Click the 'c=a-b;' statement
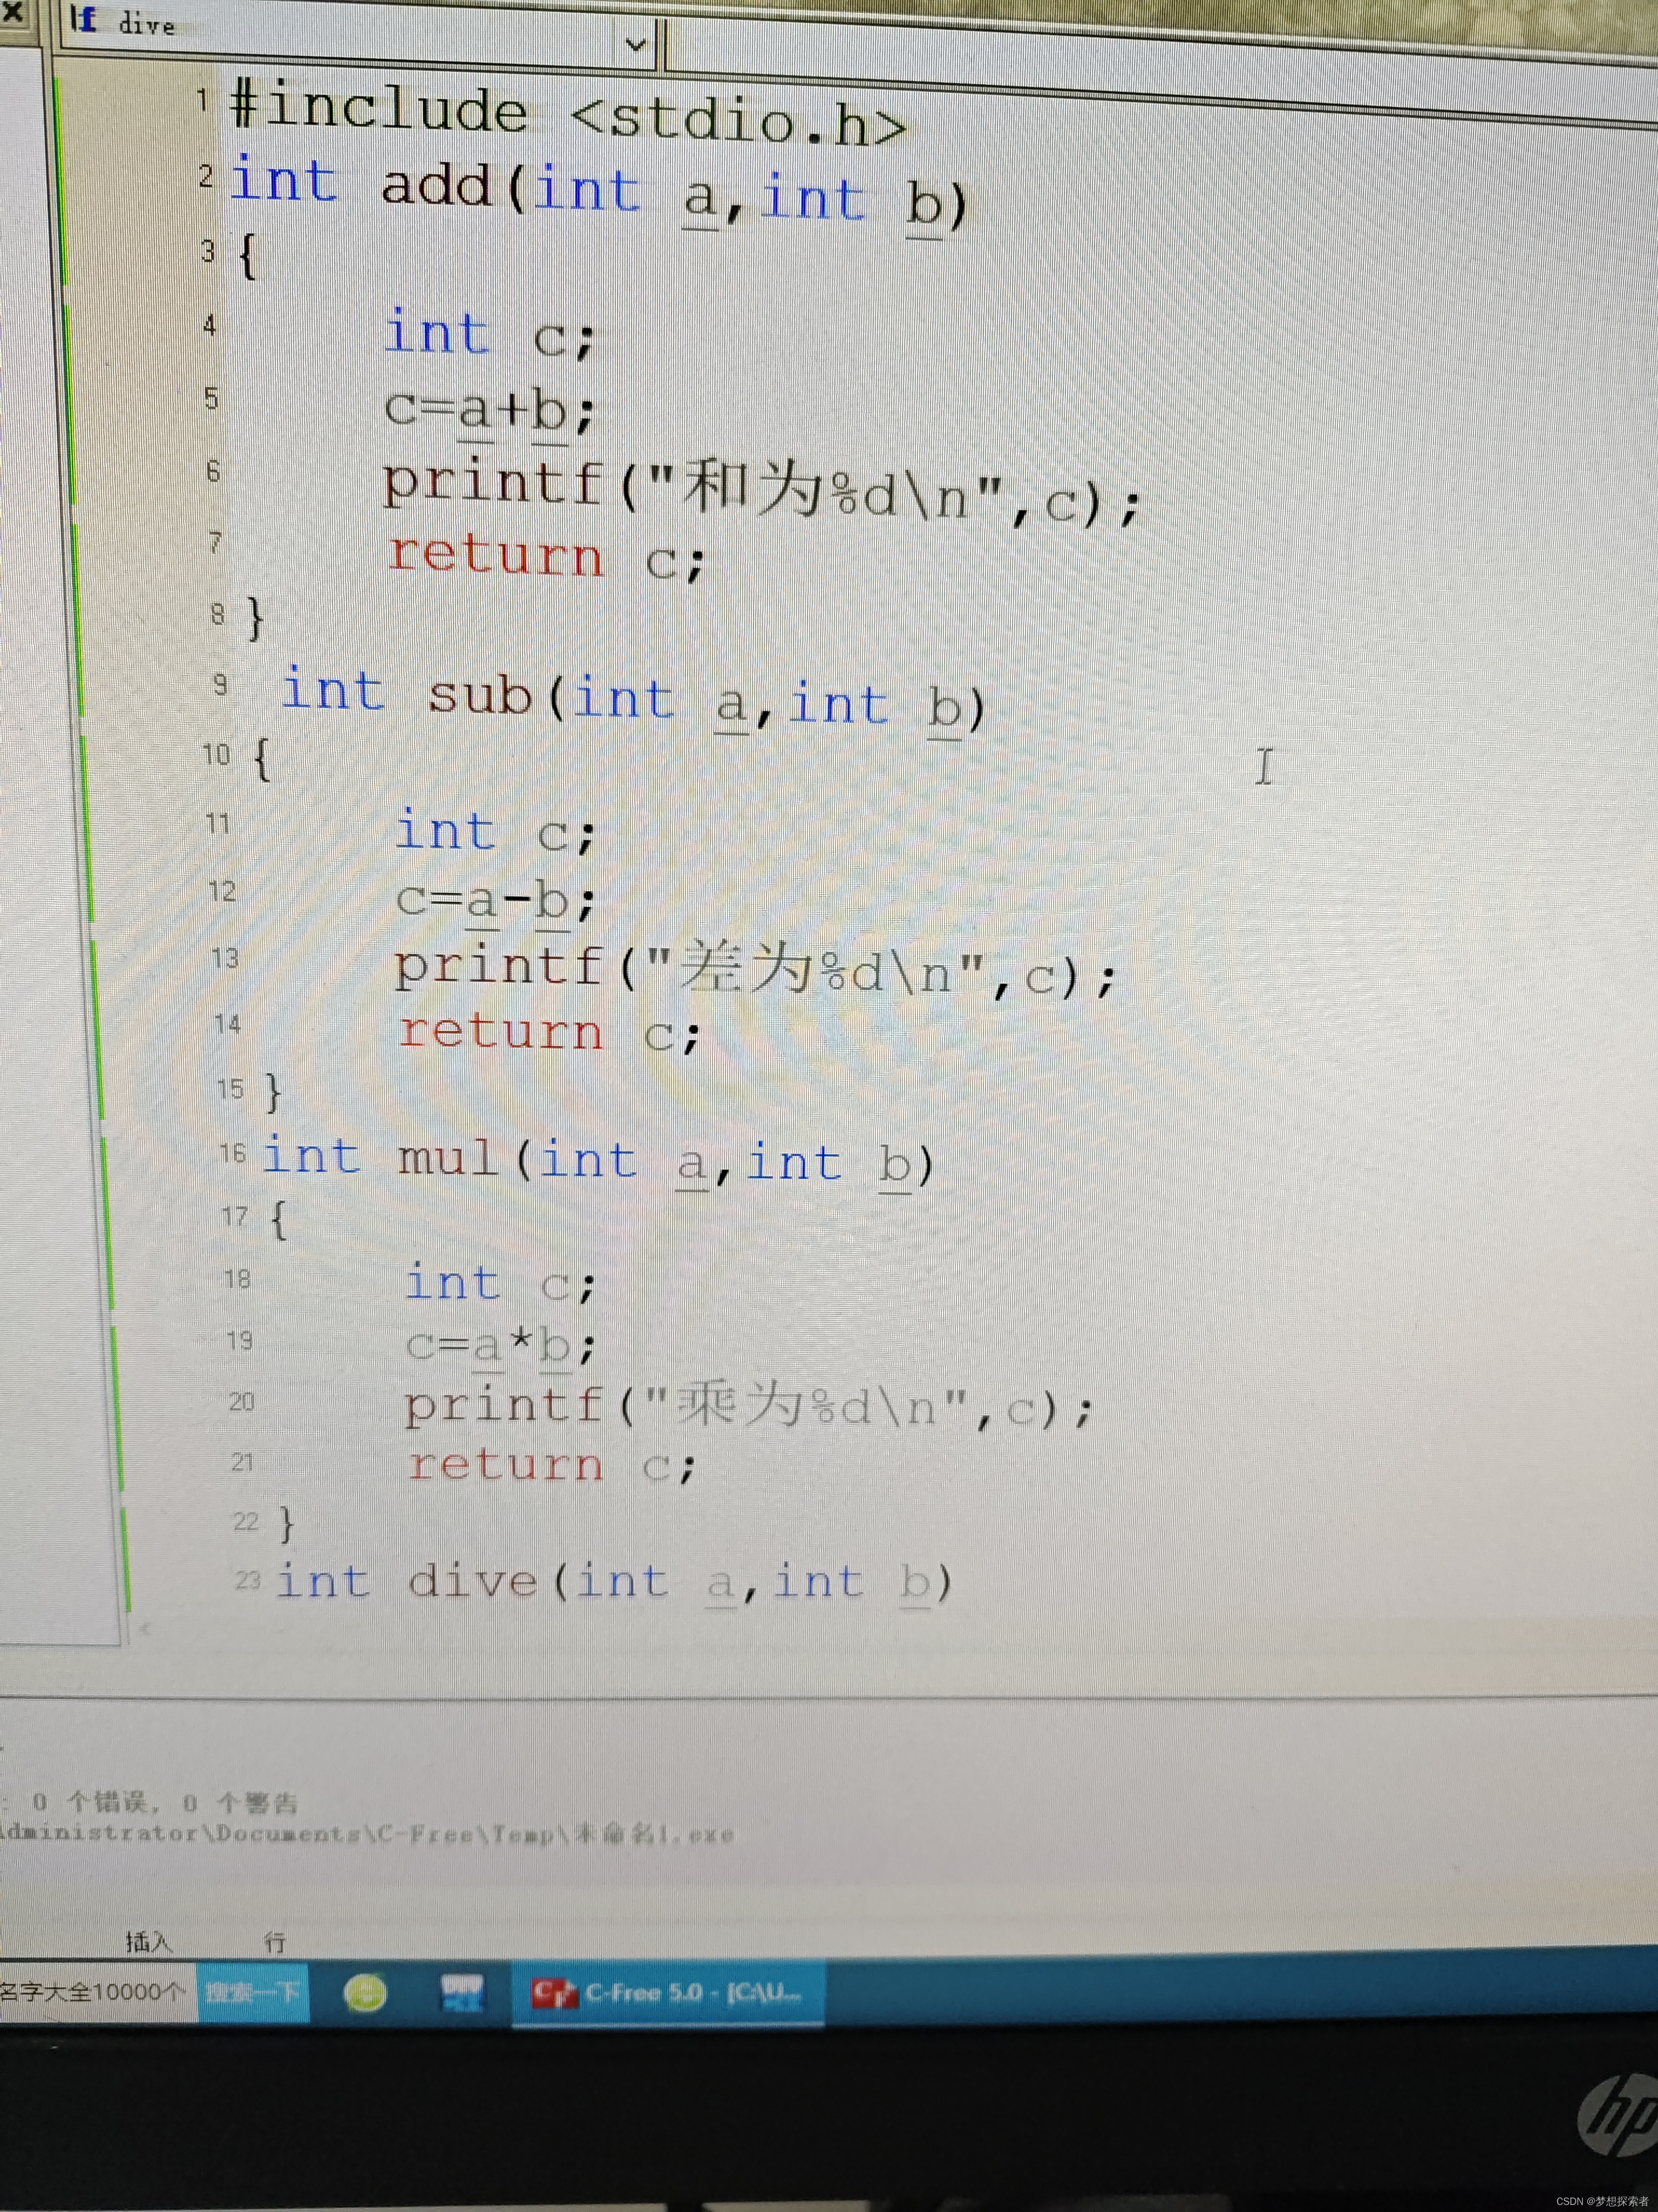The height and width of the screenshot is (2212, 1658). click(x=495, y=900)
